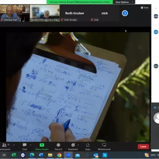Open the Microsoft Store from the taskbar

(105, 155)
